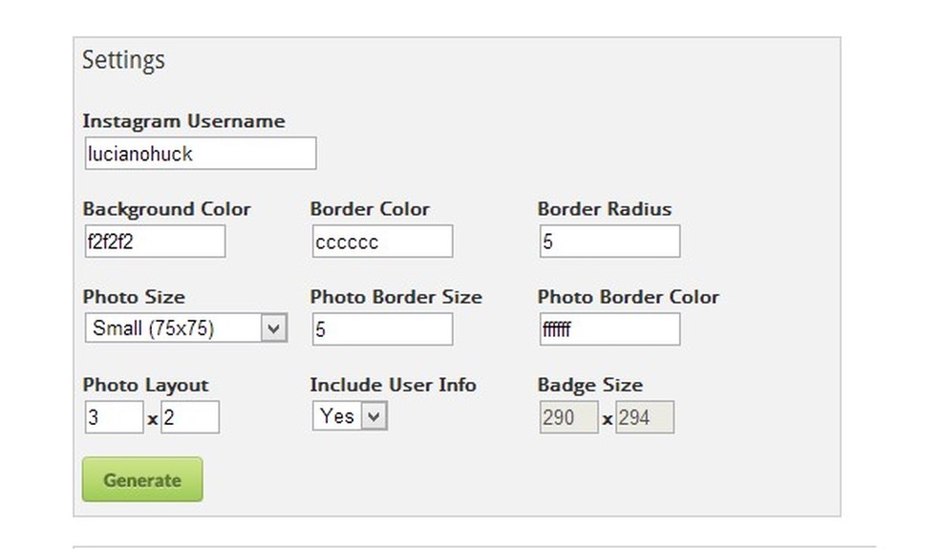Click the Include User Info label
Viewport: 940px width, 549px height.
click(x=393, y=385)
